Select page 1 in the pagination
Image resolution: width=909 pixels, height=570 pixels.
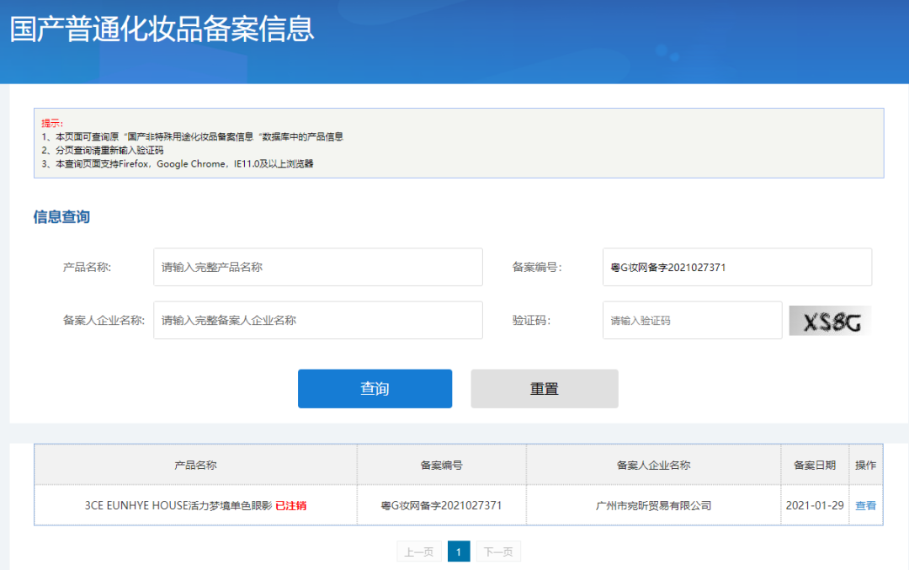(x=459, y=552)
